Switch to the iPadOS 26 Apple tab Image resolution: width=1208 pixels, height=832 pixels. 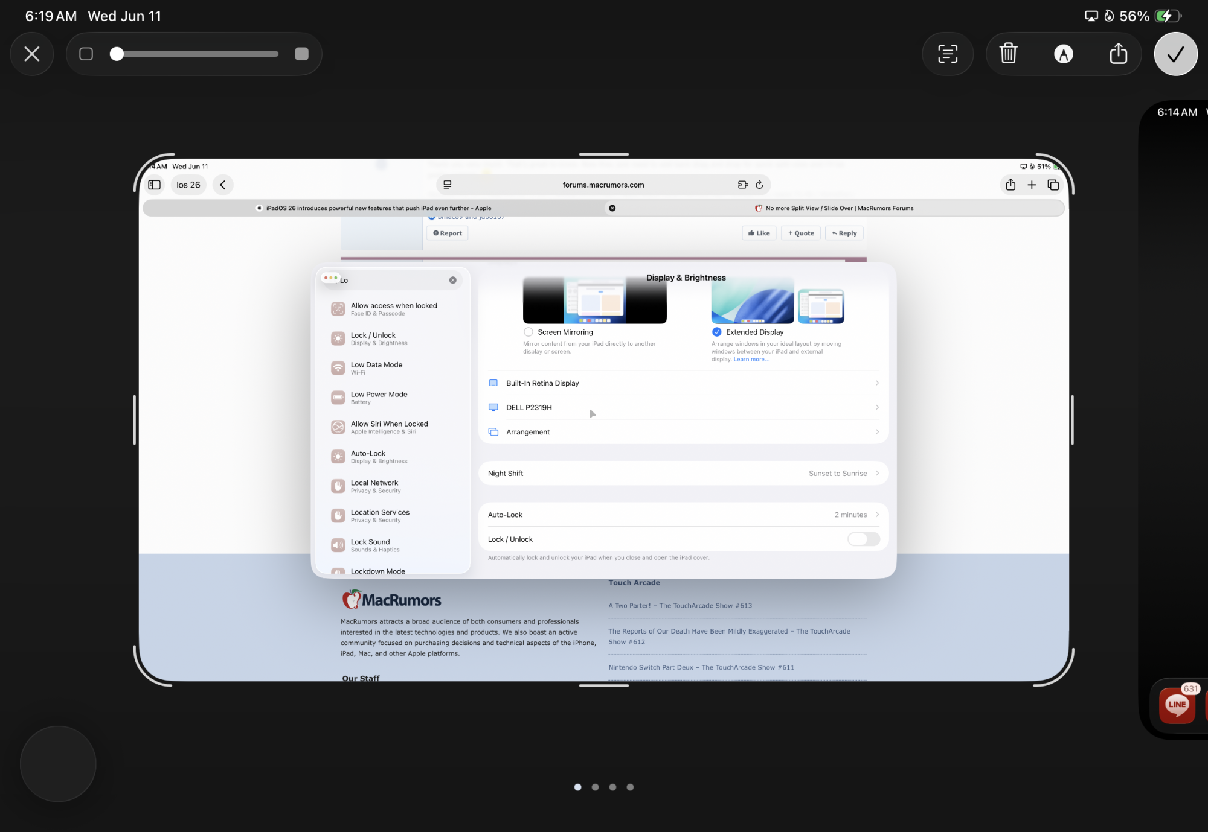pyautogui.click(x=374, y=208)
